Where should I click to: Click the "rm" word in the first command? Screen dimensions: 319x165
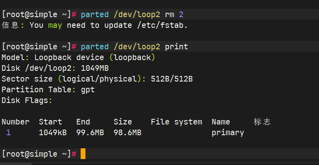[169, 14]
